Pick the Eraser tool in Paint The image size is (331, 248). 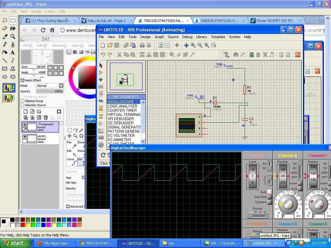(x=5, y=28)
